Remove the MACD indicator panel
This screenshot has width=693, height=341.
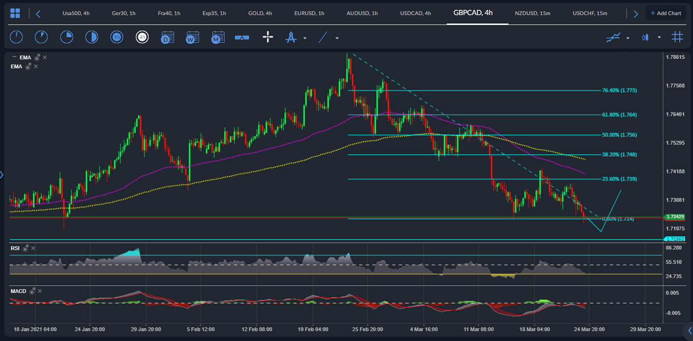point(40,291)
